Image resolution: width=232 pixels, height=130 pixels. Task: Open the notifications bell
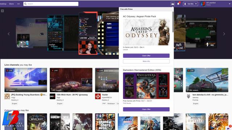178,4
